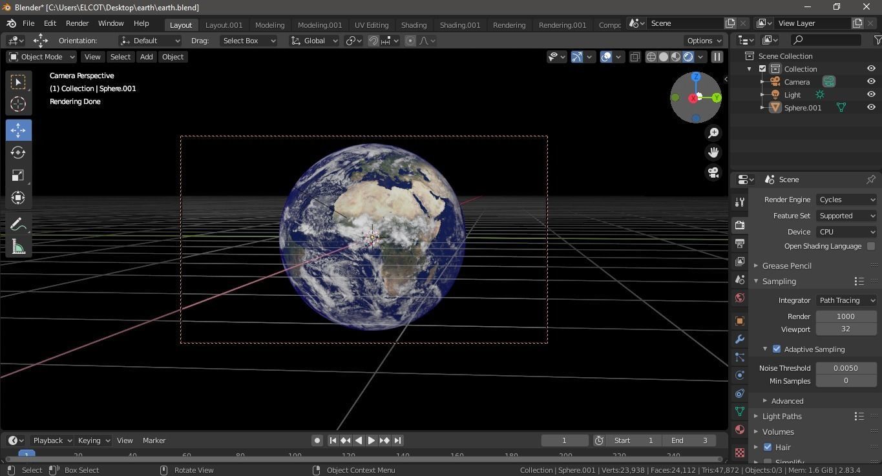882x476 pixels.
Task: Open the Window menu
Action: tap(110, 23)
